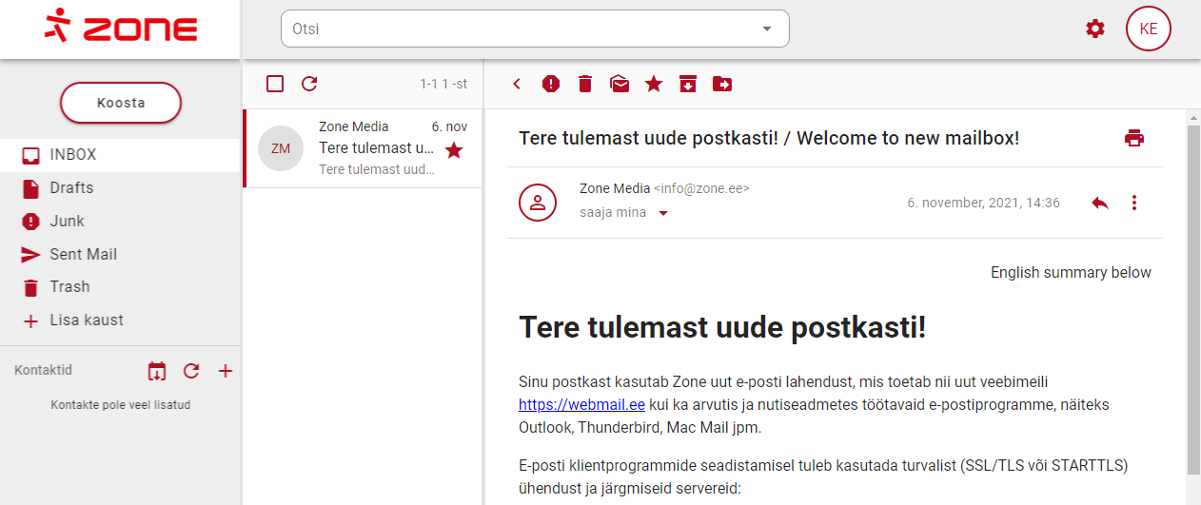Screen dimensions: 1201x505
Task: Refresh the message list
Action: point(309,84)
